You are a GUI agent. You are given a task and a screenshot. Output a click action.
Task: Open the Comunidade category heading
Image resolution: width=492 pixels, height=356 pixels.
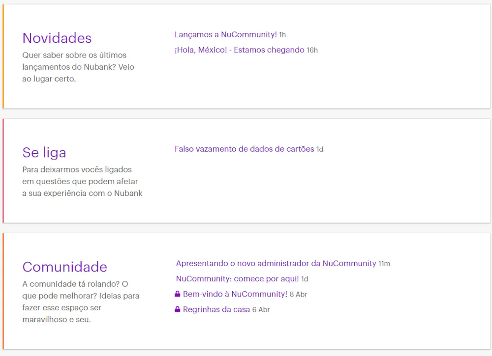tap(64, 267)
